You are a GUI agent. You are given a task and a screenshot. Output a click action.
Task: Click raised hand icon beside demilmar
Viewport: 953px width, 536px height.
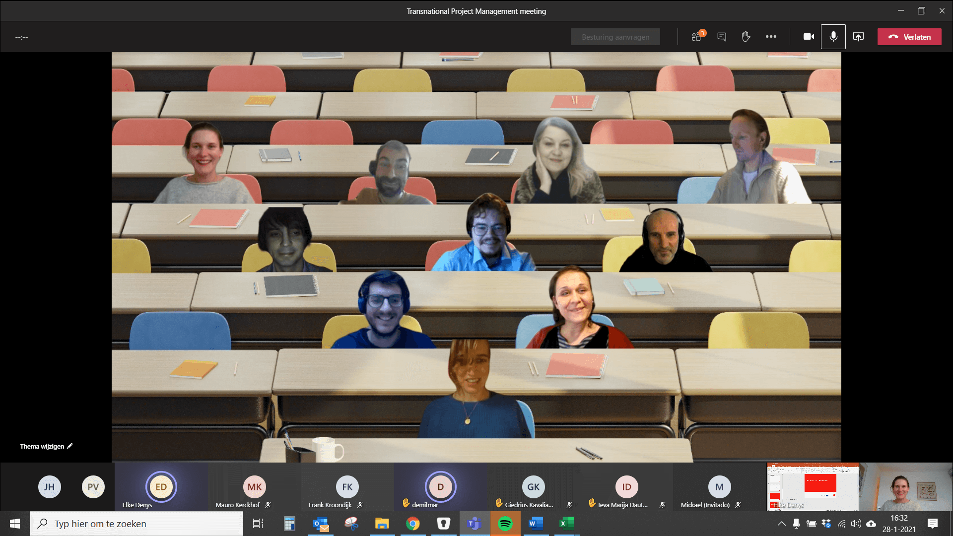(x=406, y=503)
